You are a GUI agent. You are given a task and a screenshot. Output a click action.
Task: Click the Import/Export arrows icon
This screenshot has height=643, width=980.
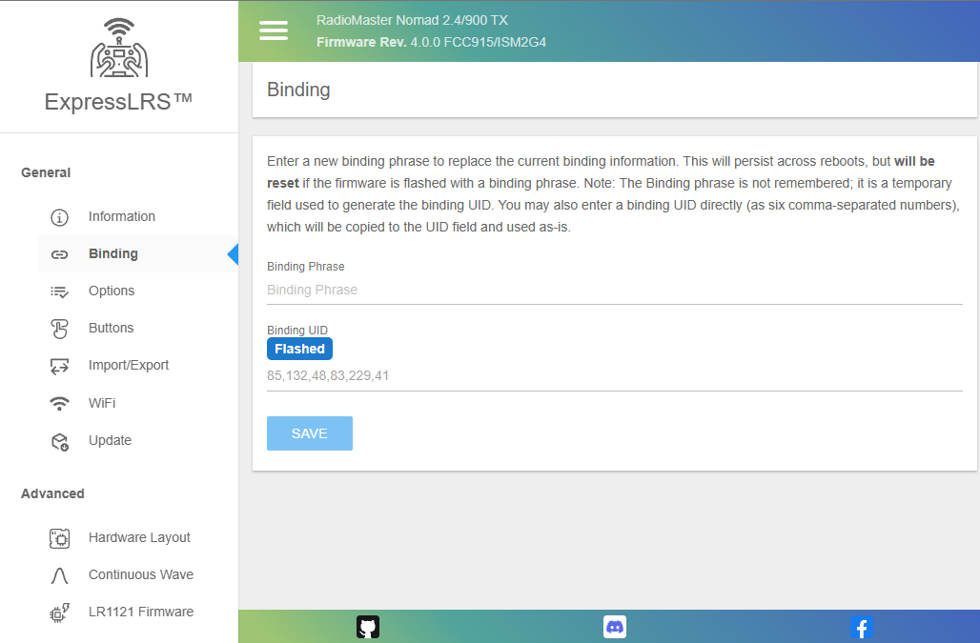[x=59, y=366]
